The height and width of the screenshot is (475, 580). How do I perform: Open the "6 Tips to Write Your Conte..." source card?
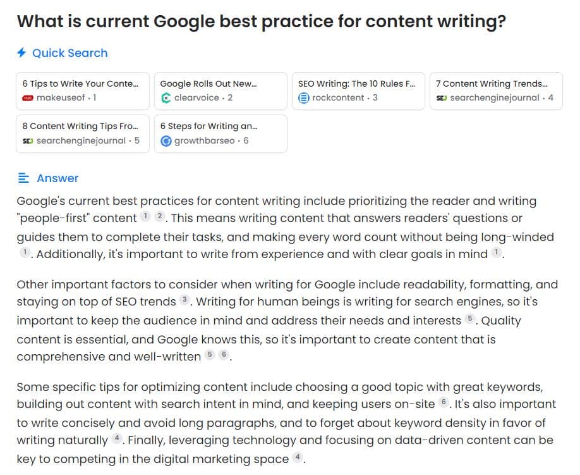coord(83,91)
